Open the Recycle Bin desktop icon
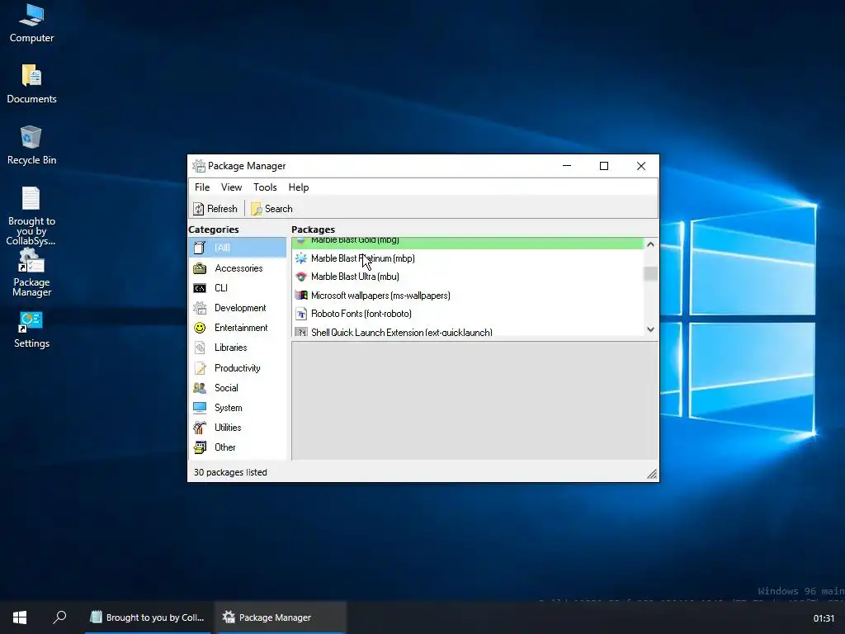This screenshot has width=845, height=634. click(31, 145)
